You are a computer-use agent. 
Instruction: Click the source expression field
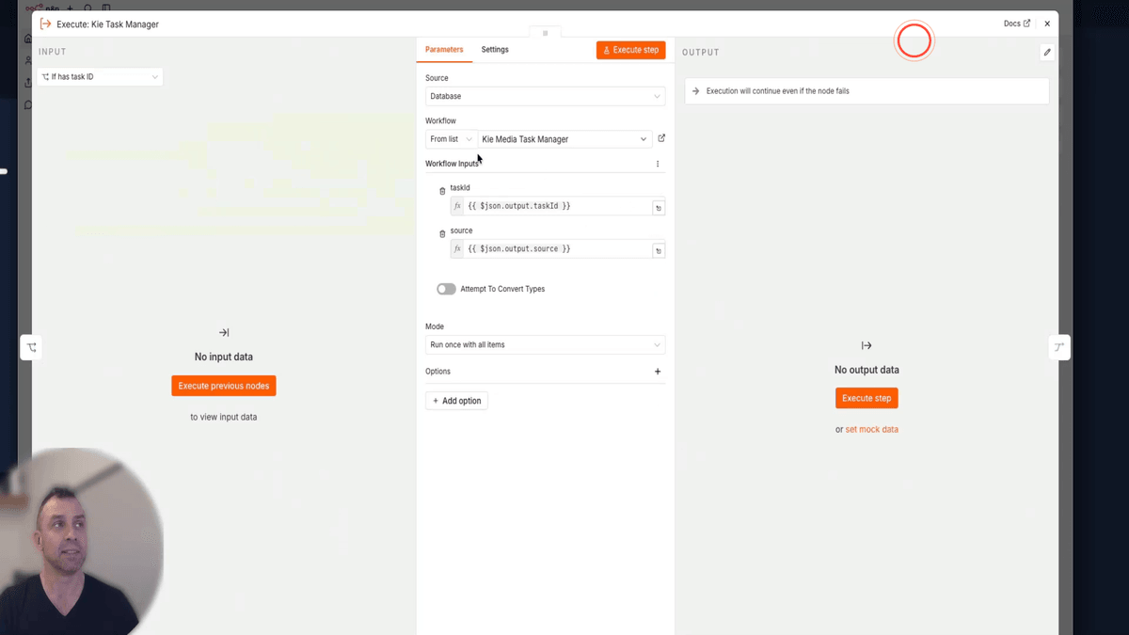tap(558, 249)
